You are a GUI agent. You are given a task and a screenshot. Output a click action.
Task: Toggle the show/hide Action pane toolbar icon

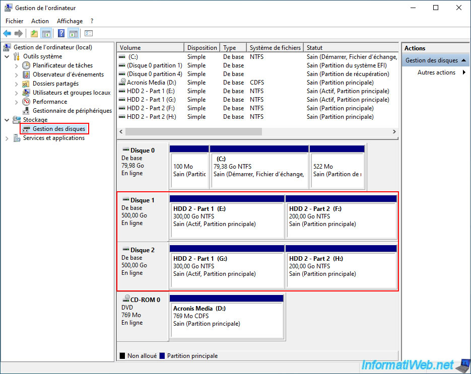pos(73,34)
